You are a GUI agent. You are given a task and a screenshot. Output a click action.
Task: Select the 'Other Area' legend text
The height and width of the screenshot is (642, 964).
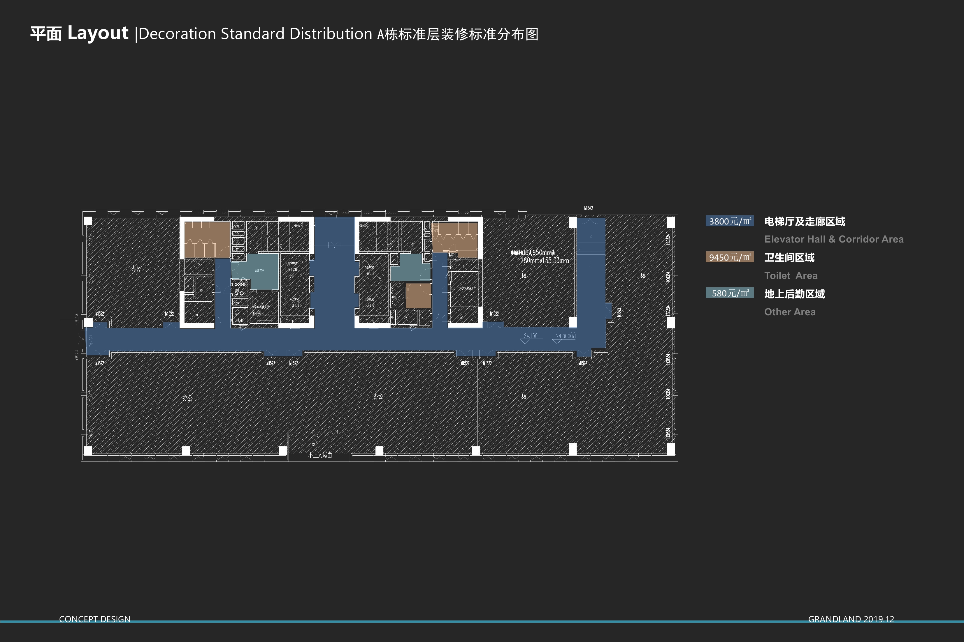pyautogui.click(x=790, y=312)
